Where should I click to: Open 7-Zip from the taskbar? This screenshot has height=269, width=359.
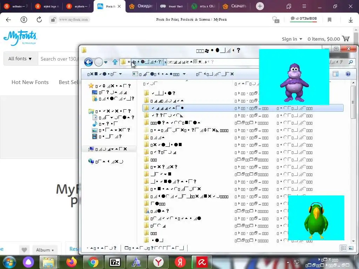(x=115, y=262)
